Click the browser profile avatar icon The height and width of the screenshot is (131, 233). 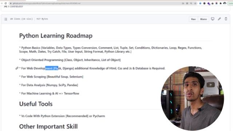pyautogui.click(x=225, y=3)
